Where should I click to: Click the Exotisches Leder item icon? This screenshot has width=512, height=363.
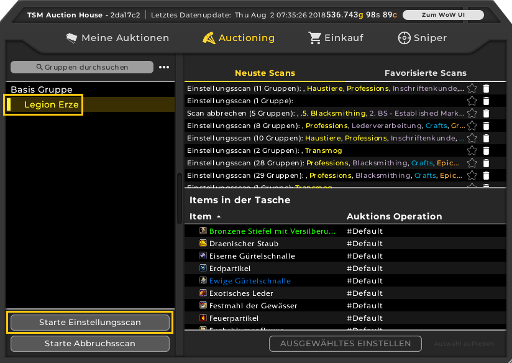click(x=203, y=293)
